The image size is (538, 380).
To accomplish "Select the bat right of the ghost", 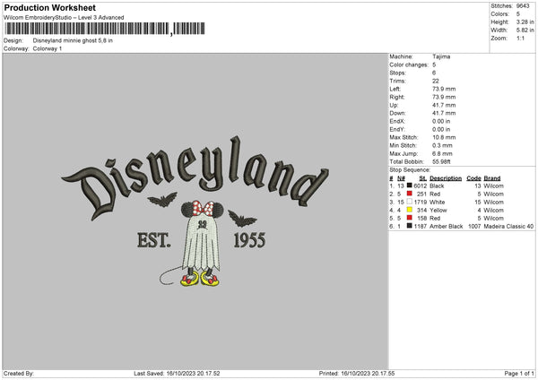I will (x=242, y=219).
